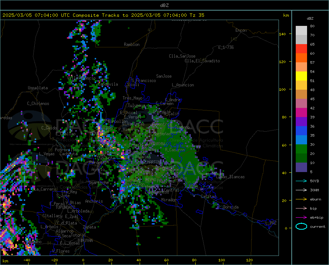Image resolution: width=329 pixels, height=265 pixels.
Task: Click the Catitas map label
Action: pos(209,196)
